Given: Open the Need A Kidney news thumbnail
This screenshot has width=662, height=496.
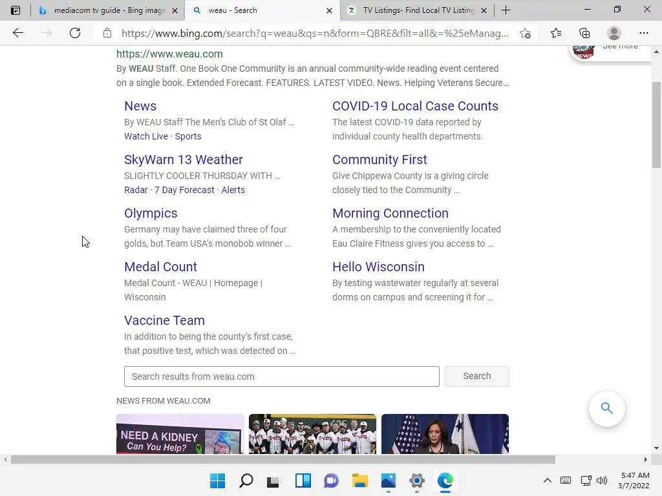Looking at the screenshot, I should pyautogui.click(x=180, y=434).
